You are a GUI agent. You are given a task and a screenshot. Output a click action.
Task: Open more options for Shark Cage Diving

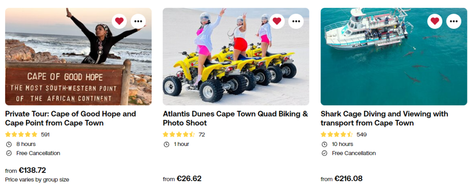tap(454, 21)
